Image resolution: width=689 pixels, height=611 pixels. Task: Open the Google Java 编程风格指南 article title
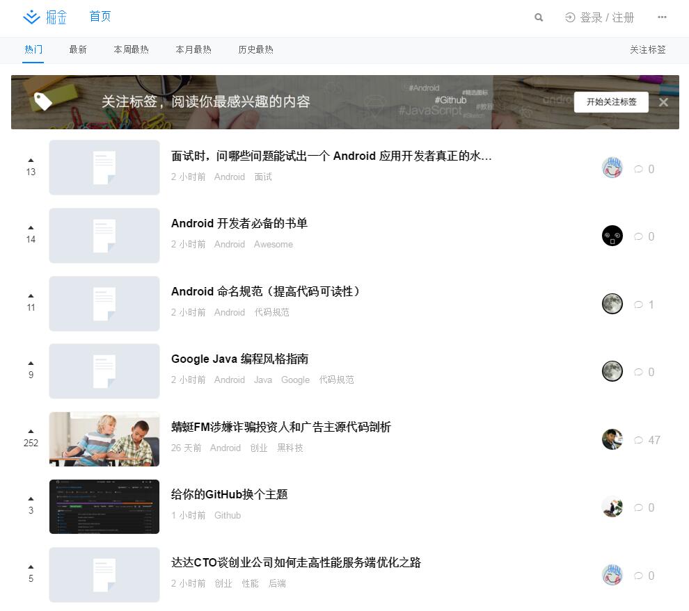point(239,359)
